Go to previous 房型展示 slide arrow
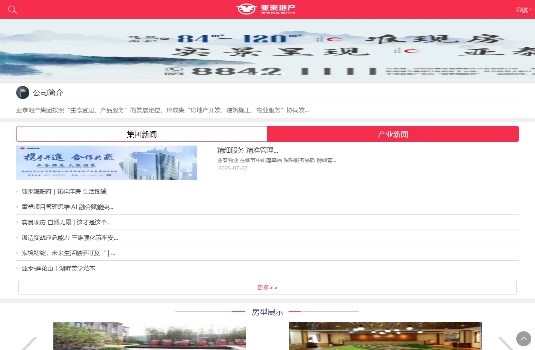 29,343
